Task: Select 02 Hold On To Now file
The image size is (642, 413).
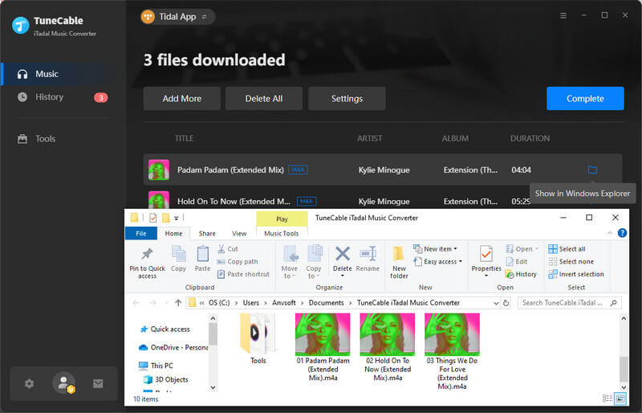Action: point(388,347)
